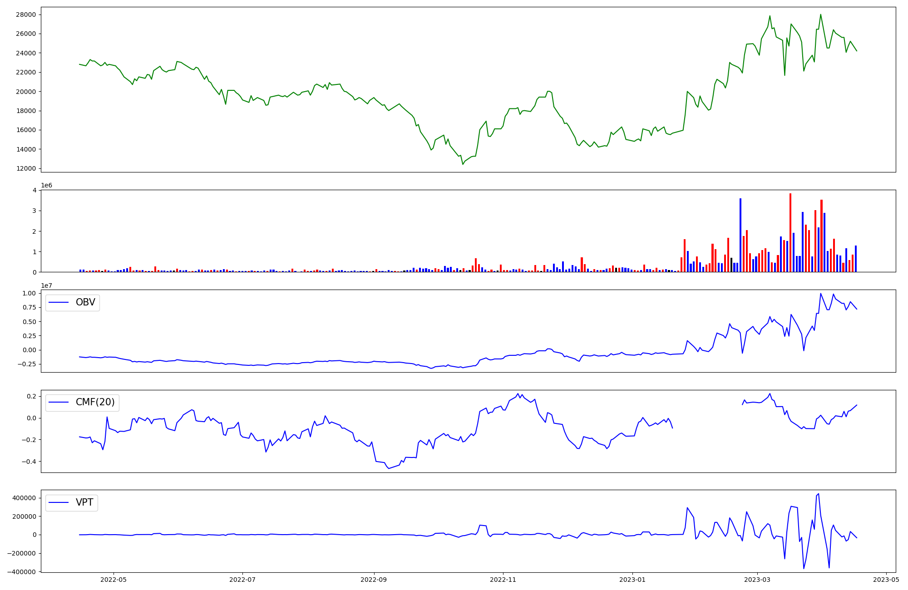Click the OBV legend label
The image size is (908, 590).
85,302
